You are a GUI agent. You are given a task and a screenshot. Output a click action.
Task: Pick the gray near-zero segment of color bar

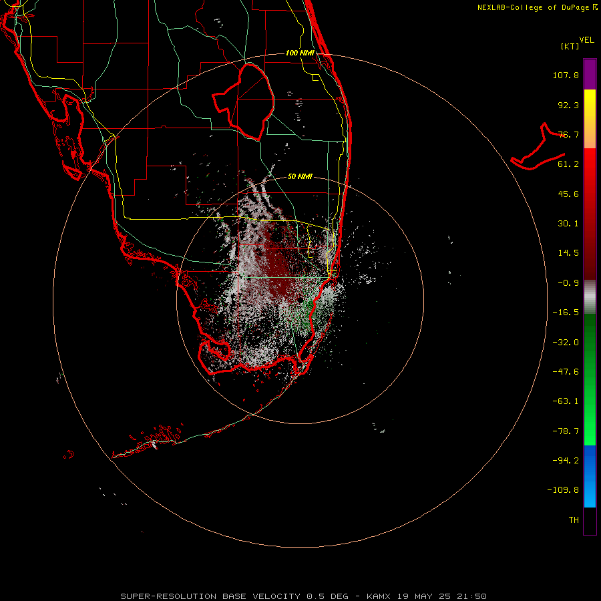590,297
